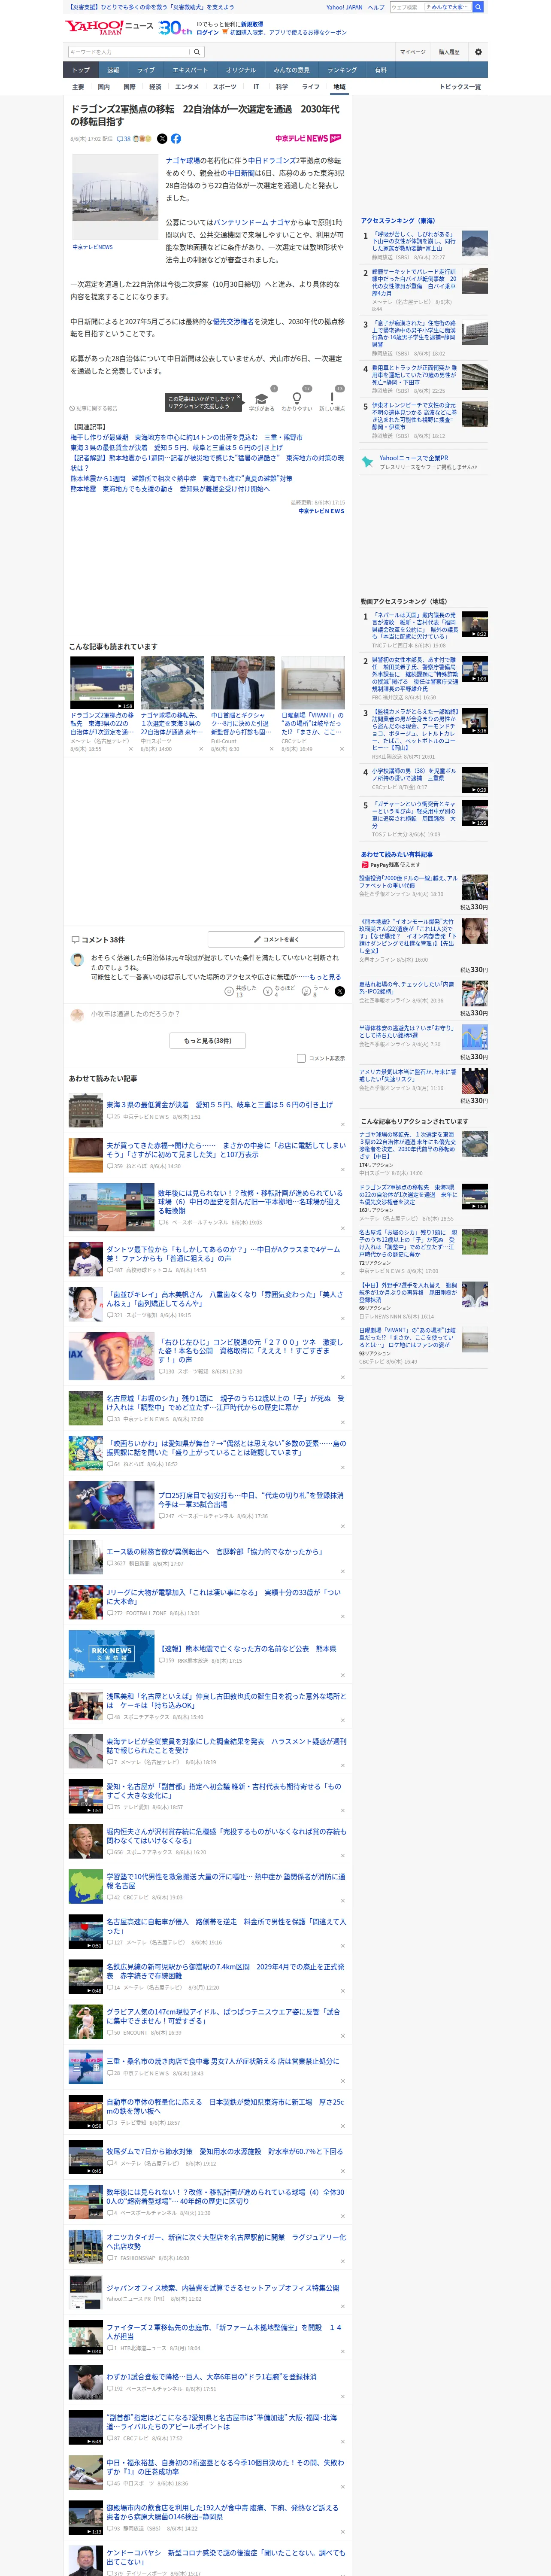This screenshot has width=551, height=2576.
Task: Share the article on X
Action: (x=162, y=139)
